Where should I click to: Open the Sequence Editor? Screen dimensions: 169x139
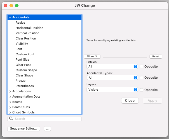click(x=24, y=128)
